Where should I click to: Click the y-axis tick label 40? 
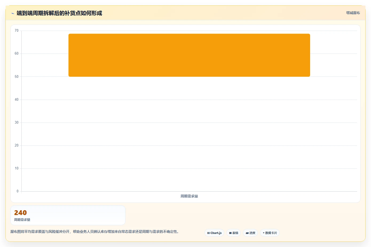pyautogui.click(x=17, y=100)
